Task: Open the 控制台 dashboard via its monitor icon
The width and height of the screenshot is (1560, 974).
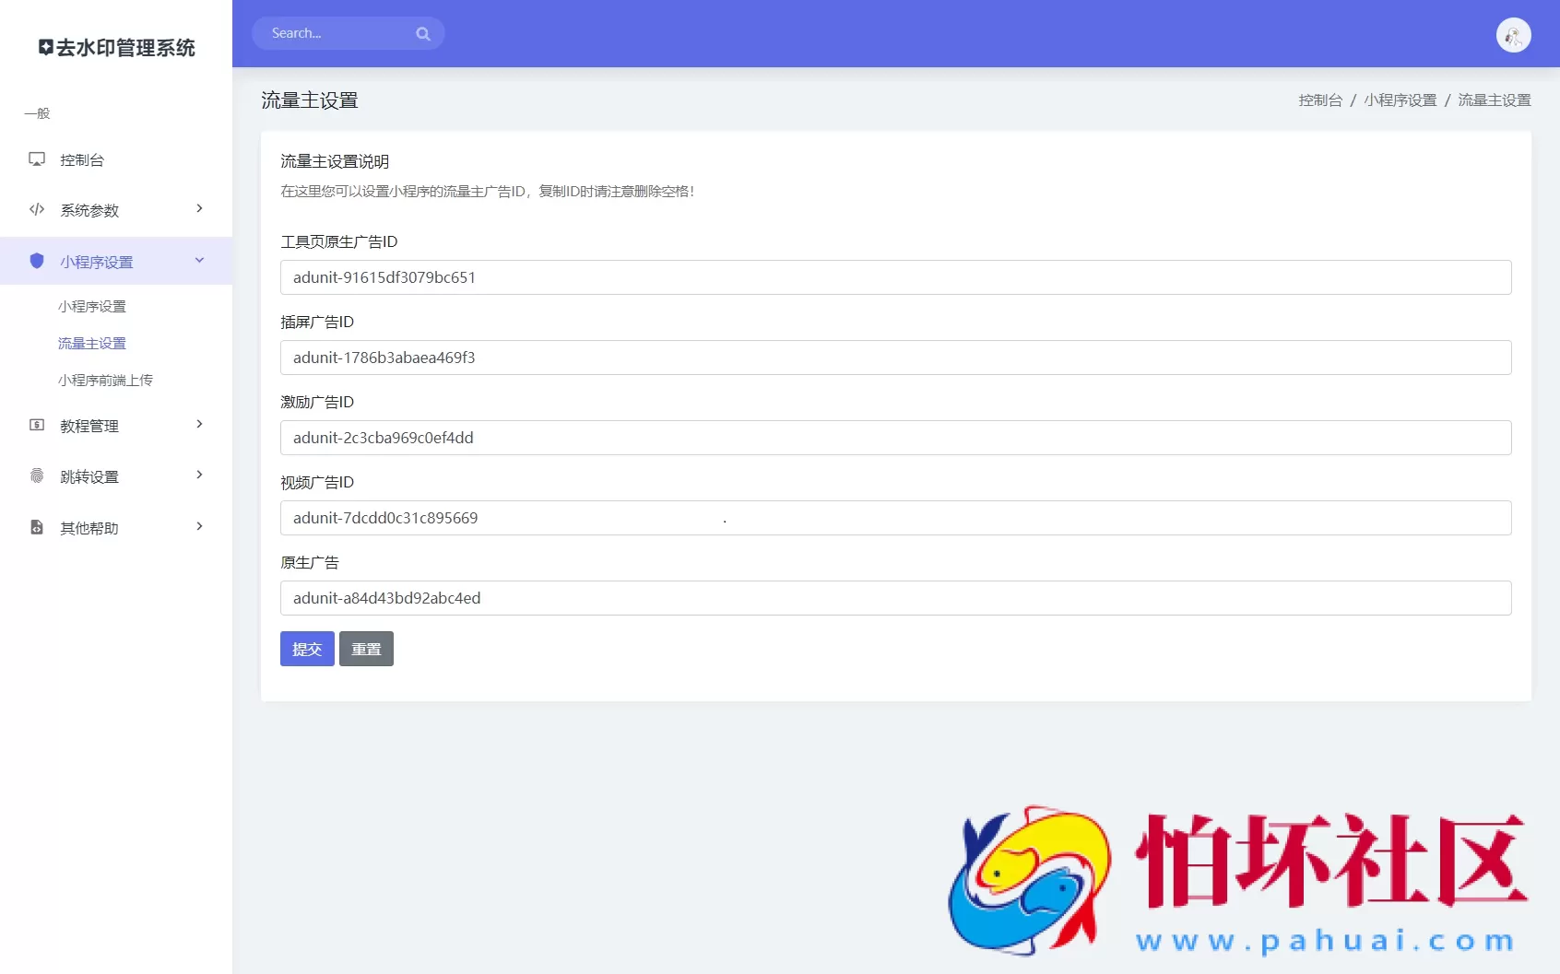Action: coord(36,159)
